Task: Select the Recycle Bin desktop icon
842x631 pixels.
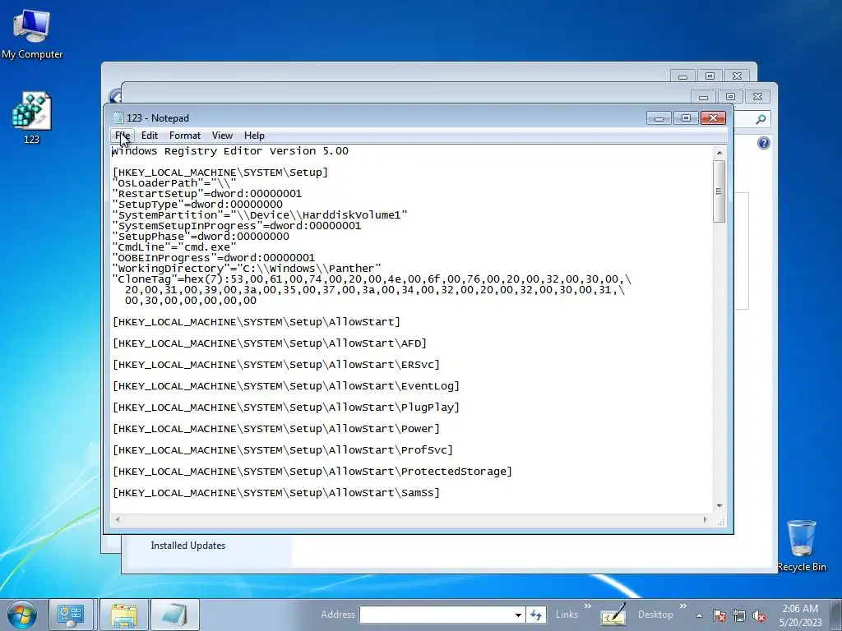Action: pyautogui.click(x=802, y=546)
